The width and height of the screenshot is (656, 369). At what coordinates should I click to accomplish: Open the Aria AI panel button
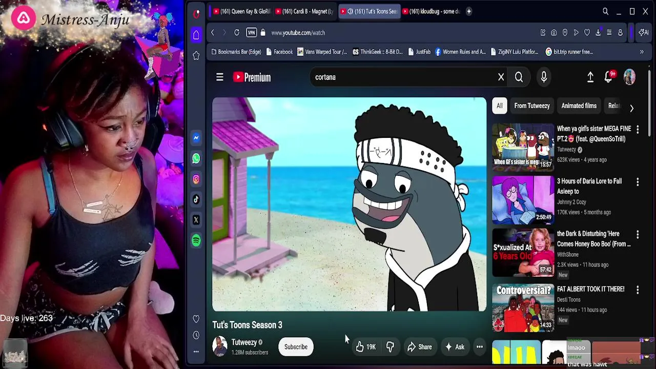[x=644, y=33]
